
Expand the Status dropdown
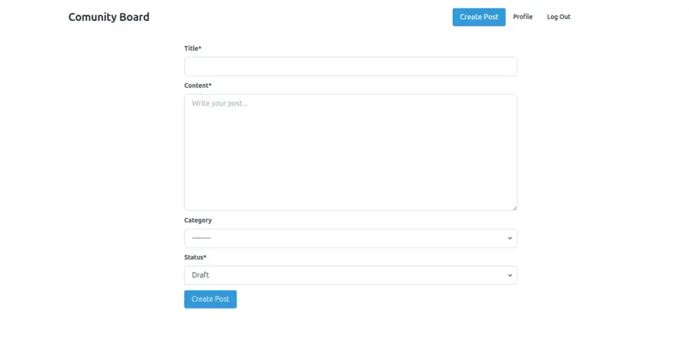tap(351, 275)
